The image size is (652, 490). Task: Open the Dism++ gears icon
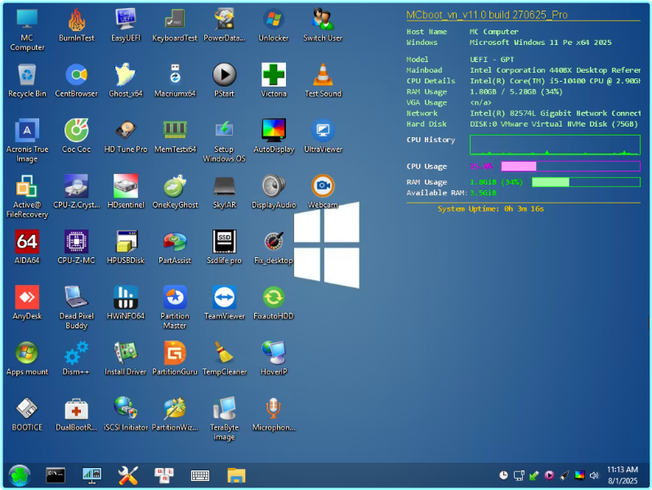click(77, 359)
